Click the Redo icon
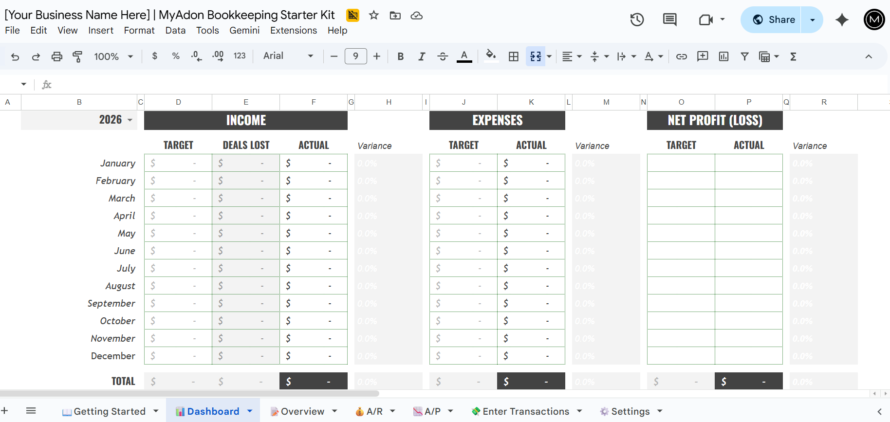 pyautogui.click(x=36, y=56)
